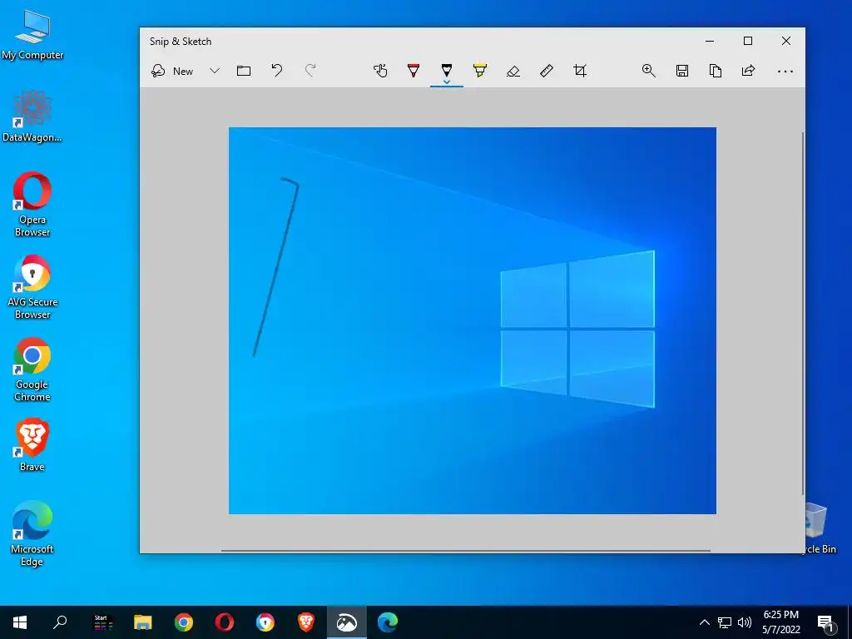Click the captured desktop image on the canvas
Image resolution: width=852 pixels, height=639 pixels.
(x=473, y=320)
